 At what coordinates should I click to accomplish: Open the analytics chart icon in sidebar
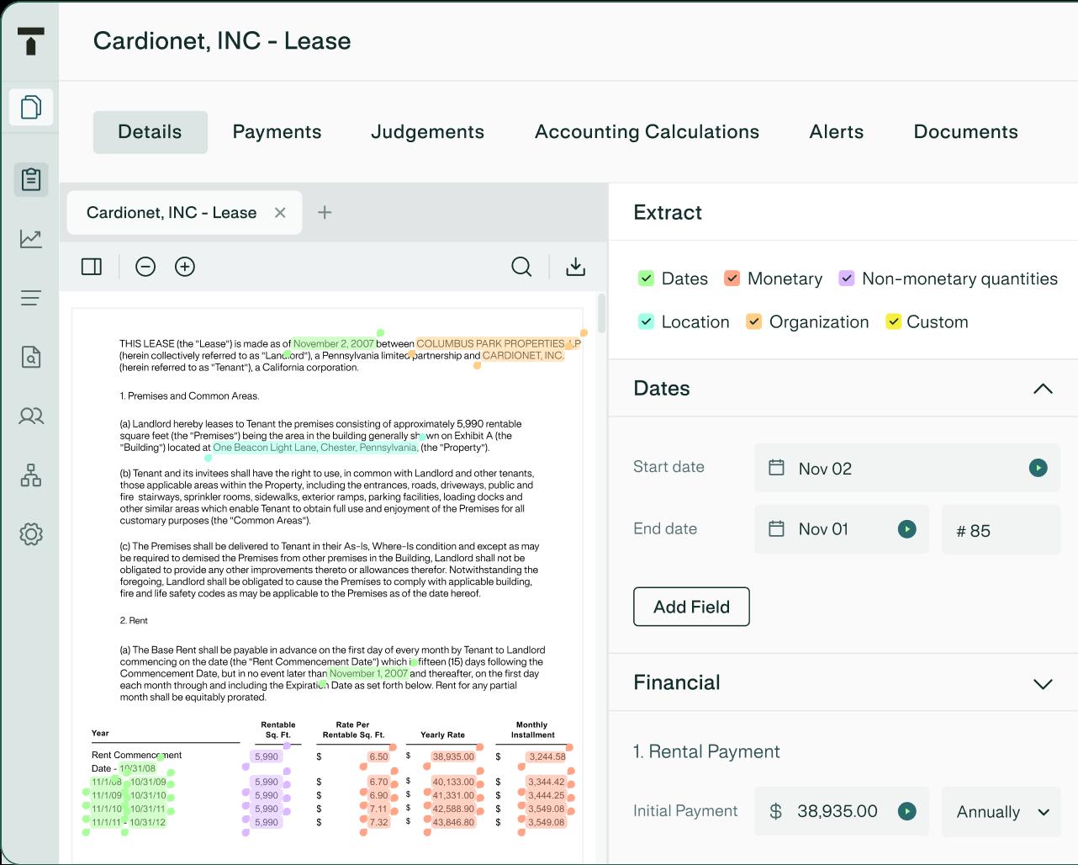(x=31, y=239)
